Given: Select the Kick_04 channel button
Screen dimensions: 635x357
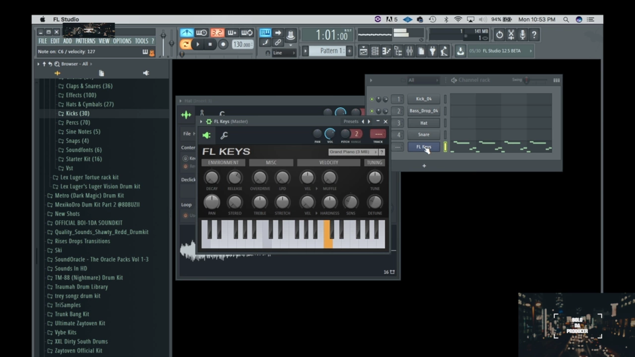Looking at the screenshot, I should 424,99.
